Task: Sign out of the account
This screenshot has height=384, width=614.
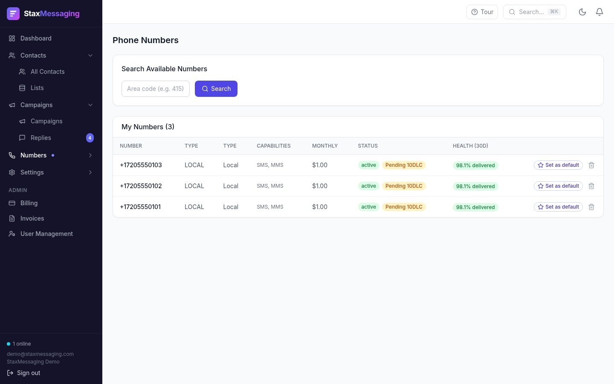Action: click(x=24, y=373)
